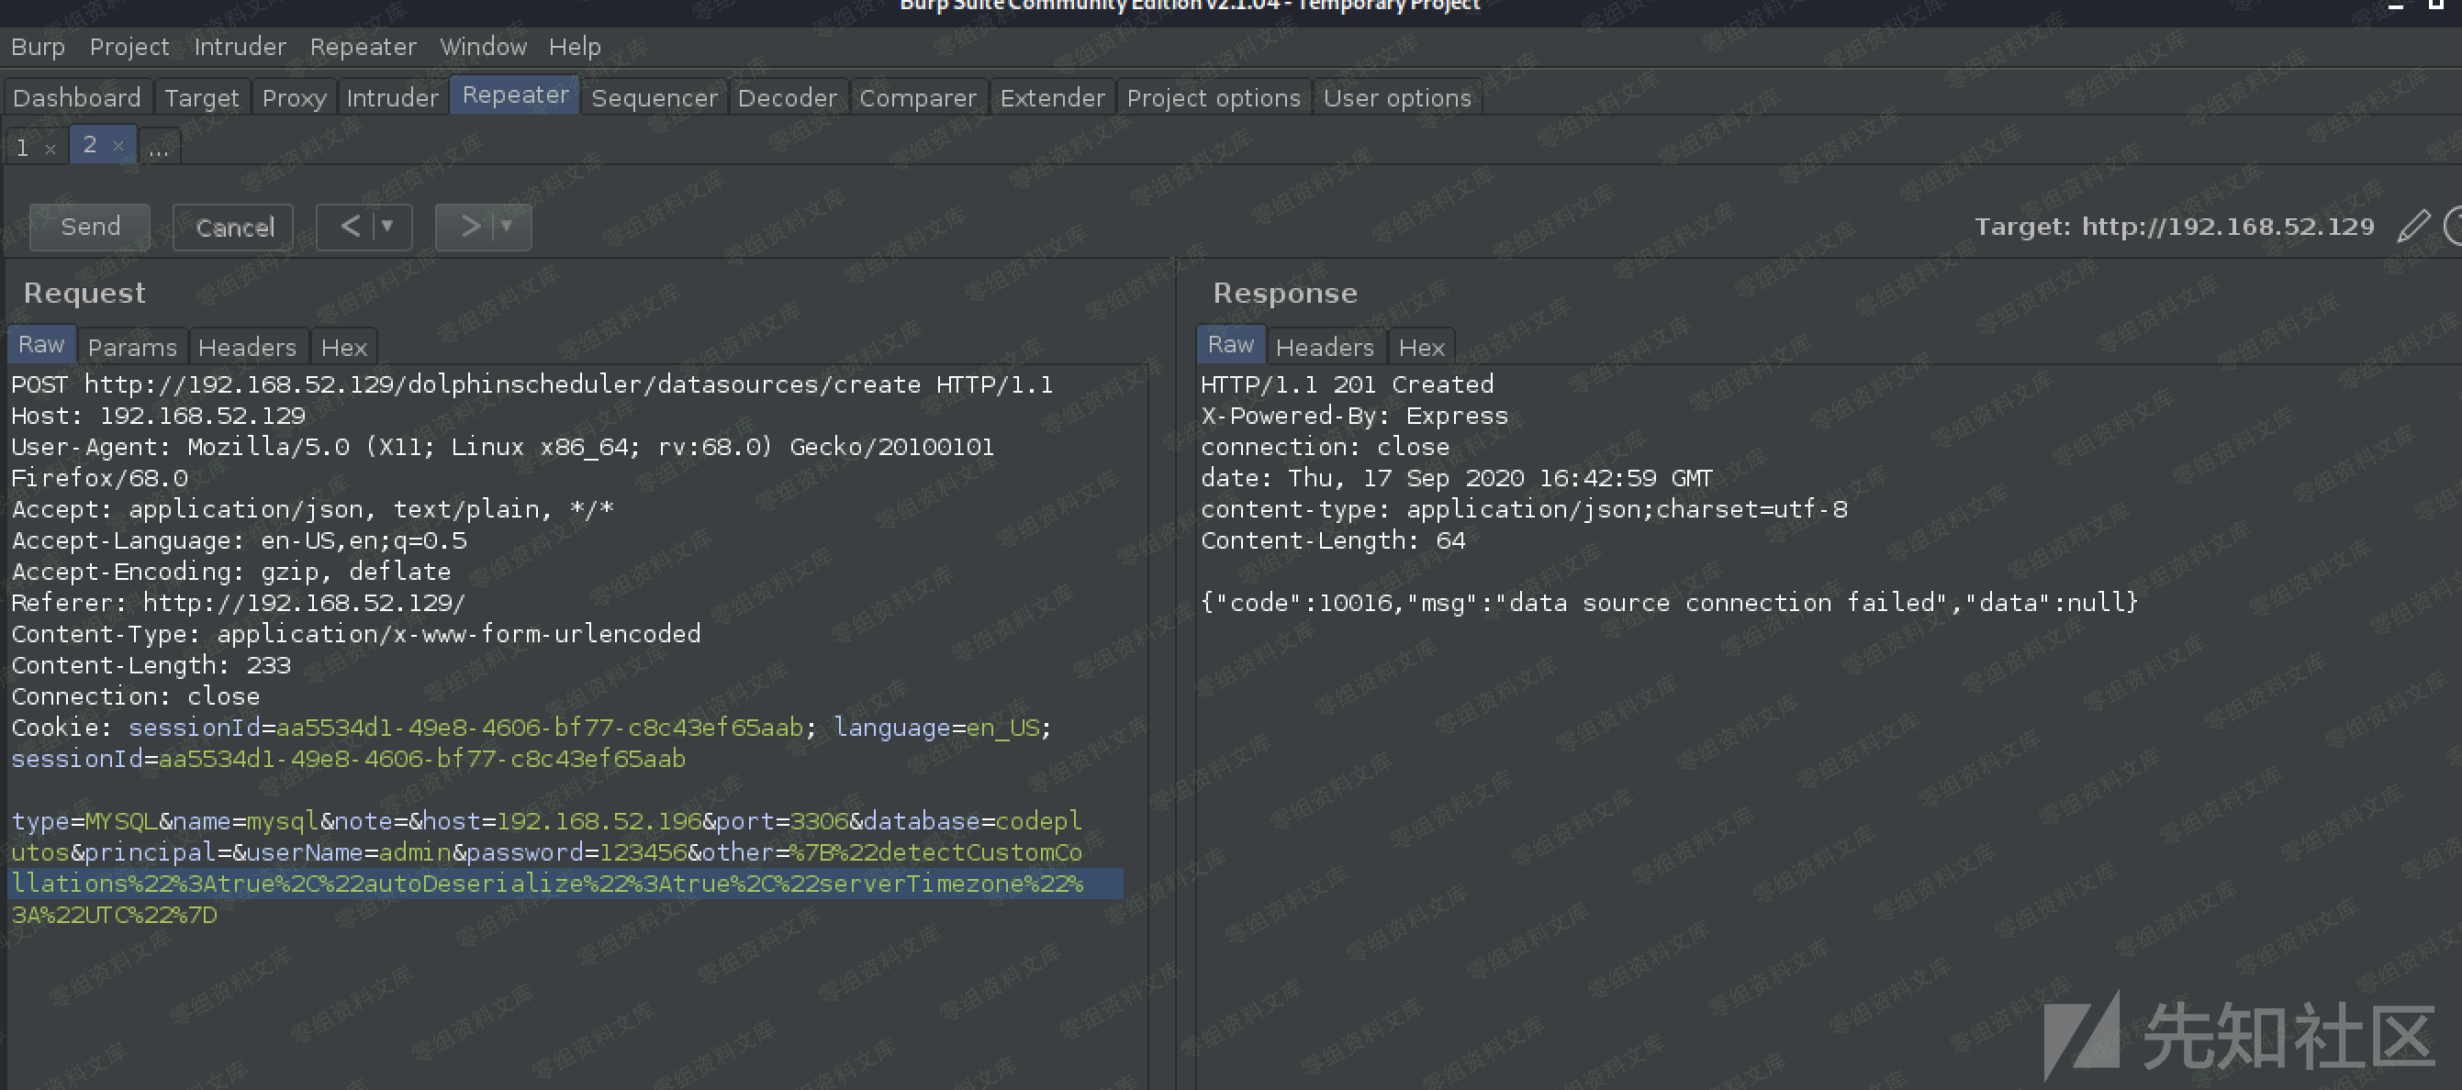The image size is (2462, 1090).
Task: Open the back history dropdown arrow
Action: coord(387,227)
